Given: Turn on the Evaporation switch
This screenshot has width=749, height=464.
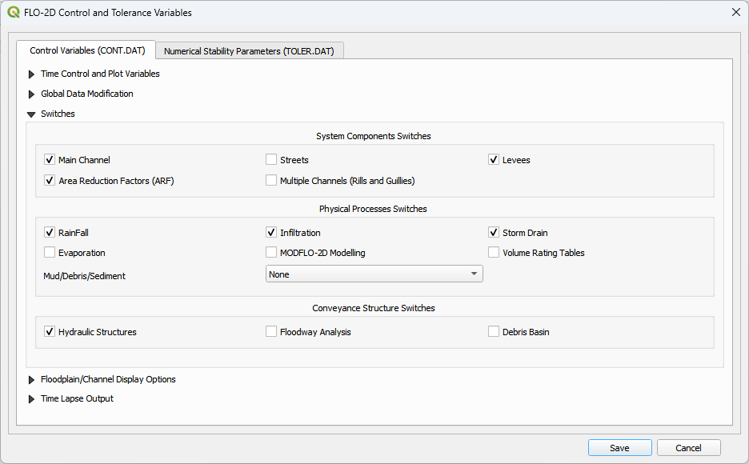Looking at the screenshot, I should pos(50,252).
